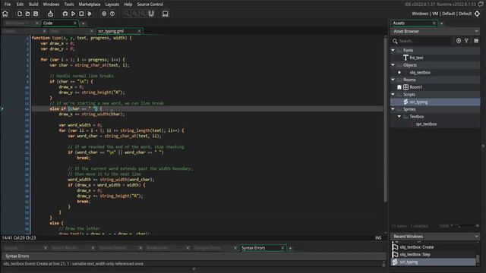
Task: Open the Windows menu
Action: point(51,5)
